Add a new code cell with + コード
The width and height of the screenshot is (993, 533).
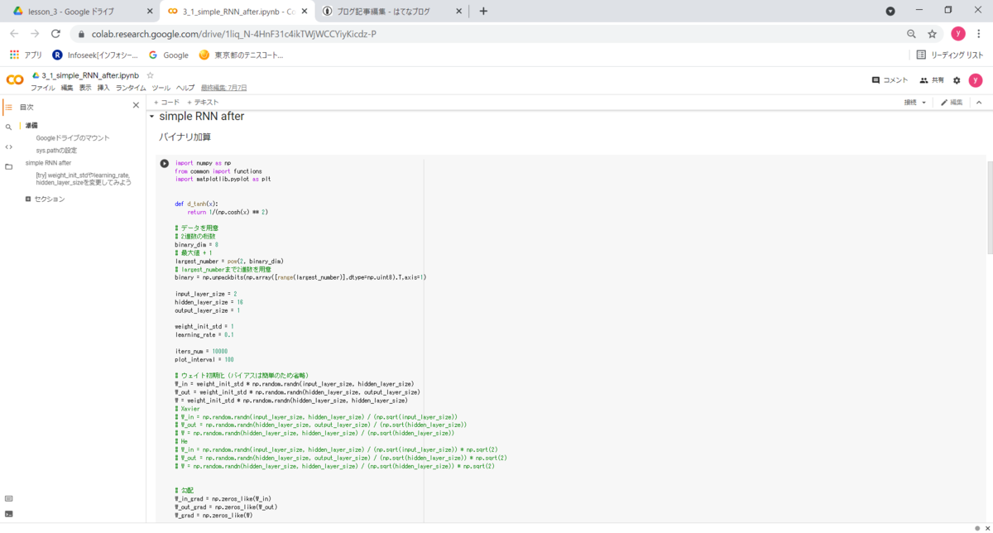(x=166, y=103)
